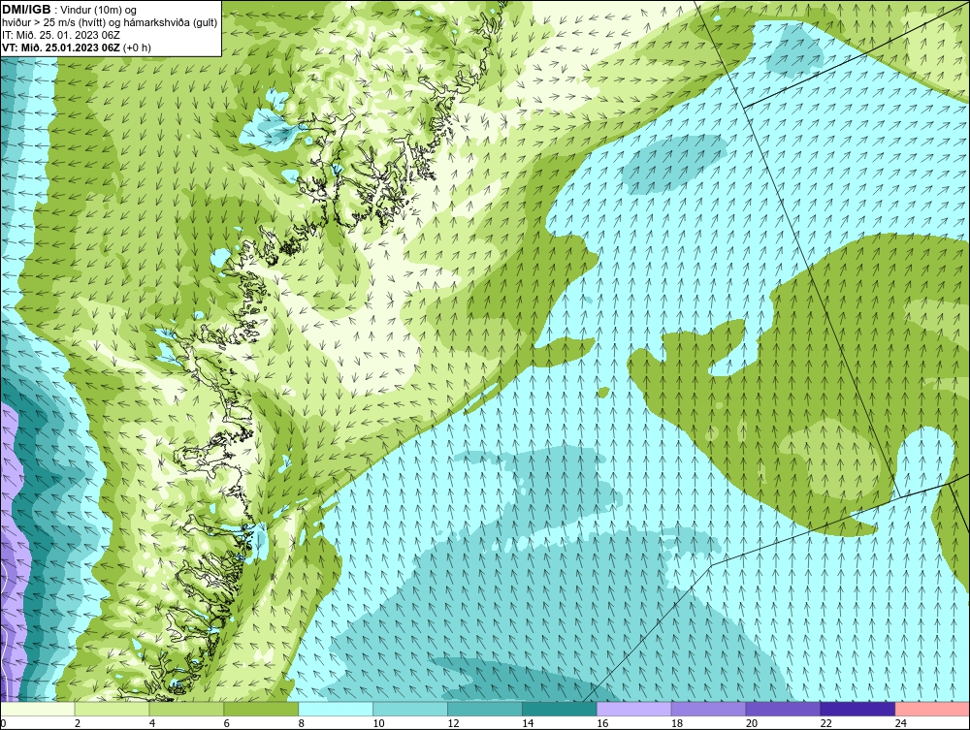Click the legend value '18'
970x730 pixels.
click(677, 723)
